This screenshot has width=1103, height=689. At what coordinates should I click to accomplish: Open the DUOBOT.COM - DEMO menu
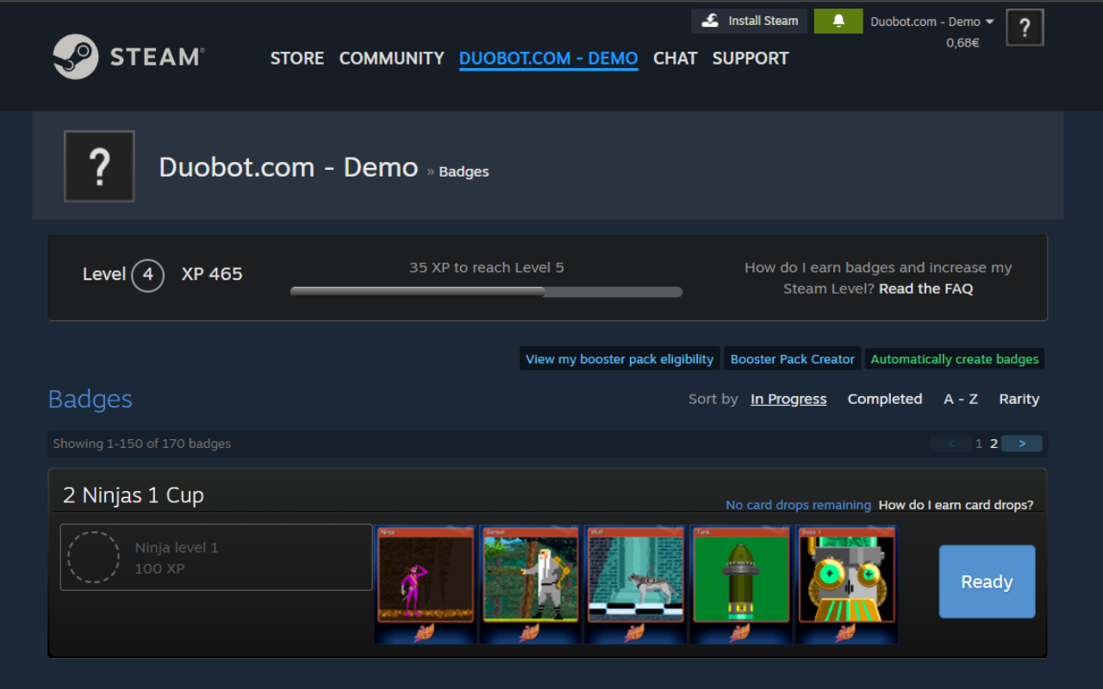click(x=548, y=59)
